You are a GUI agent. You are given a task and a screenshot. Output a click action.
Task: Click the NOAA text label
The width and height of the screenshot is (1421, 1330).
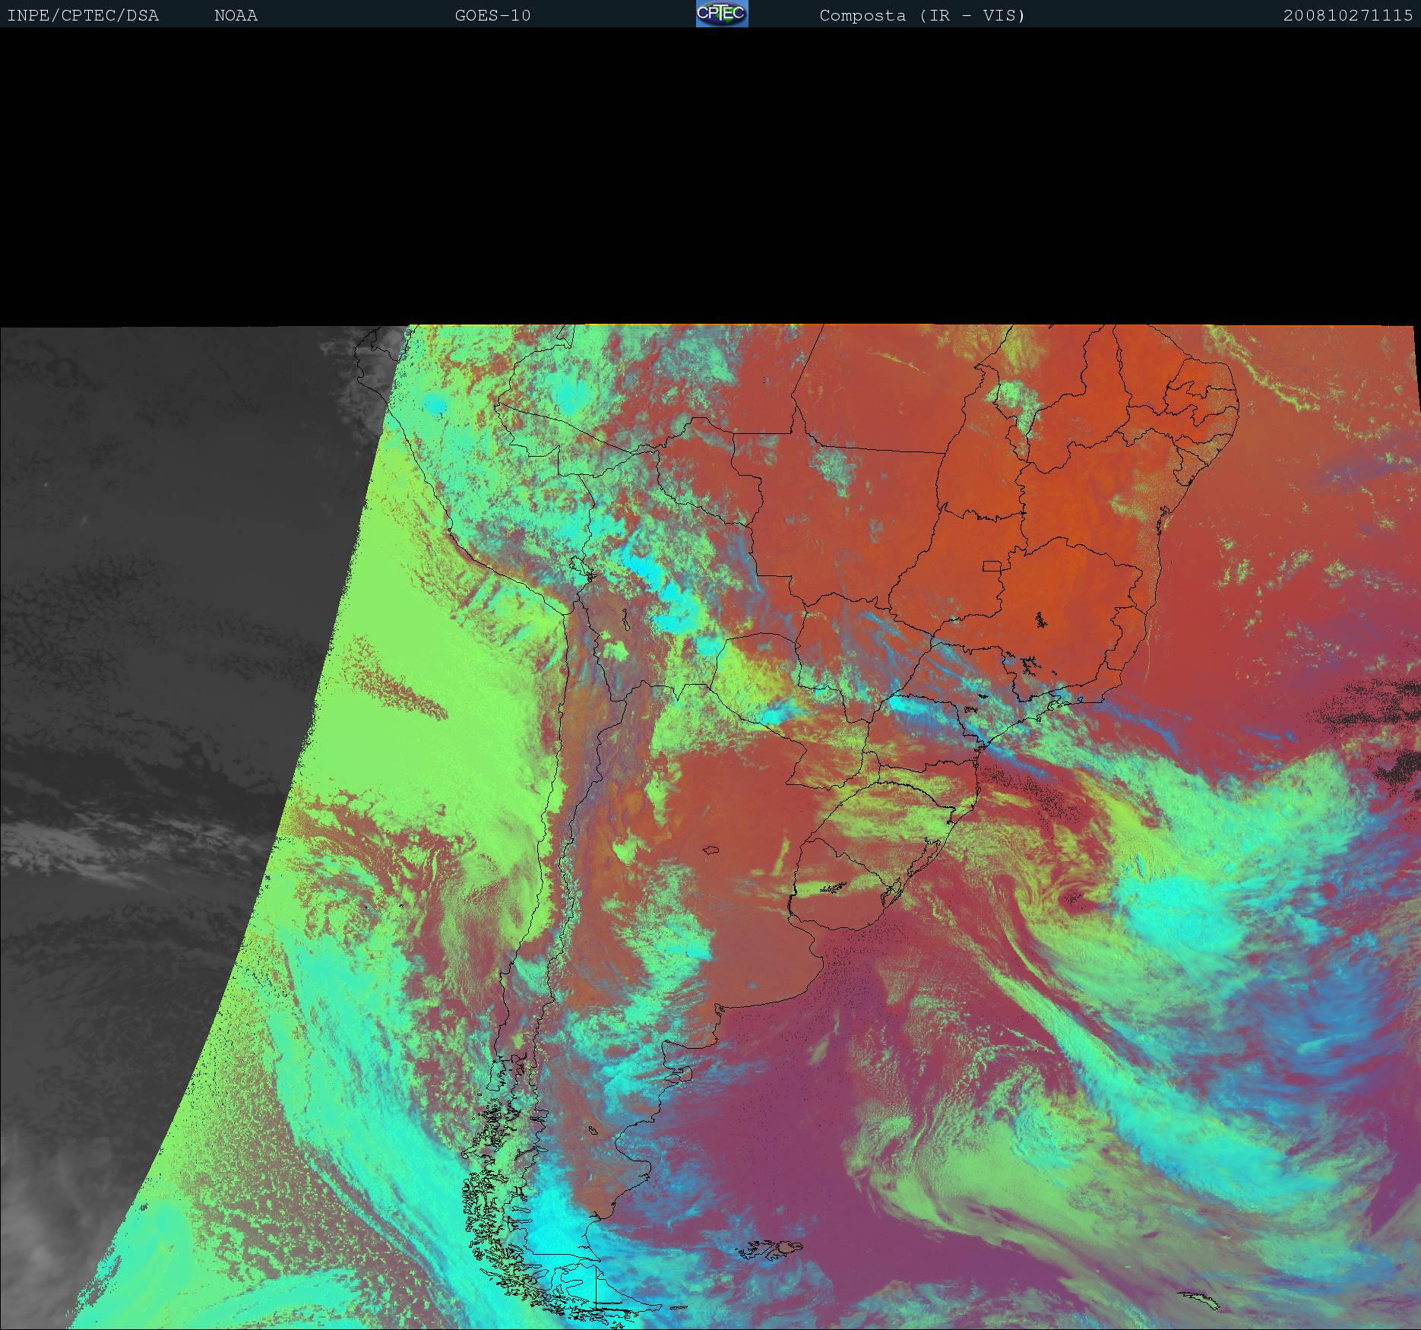click(x=236, y=15)
